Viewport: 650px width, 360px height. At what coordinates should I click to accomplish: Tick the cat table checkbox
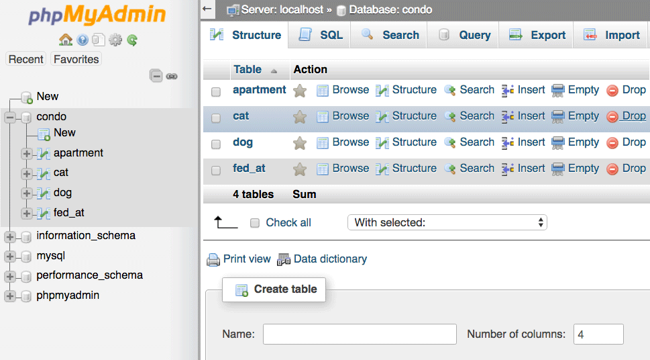216,118
